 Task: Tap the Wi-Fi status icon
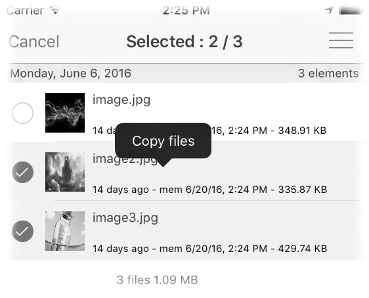(x=55, y=11)
